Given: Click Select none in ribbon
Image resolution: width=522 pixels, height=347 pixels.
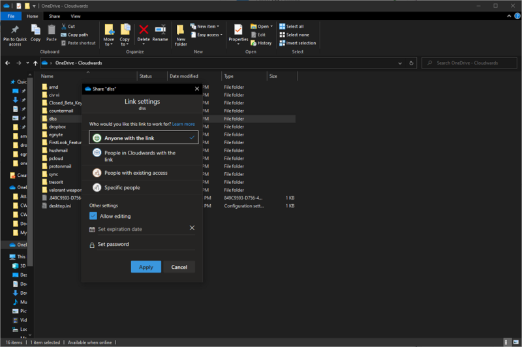Looking at the screenshot, I should (x=294, y=35).
